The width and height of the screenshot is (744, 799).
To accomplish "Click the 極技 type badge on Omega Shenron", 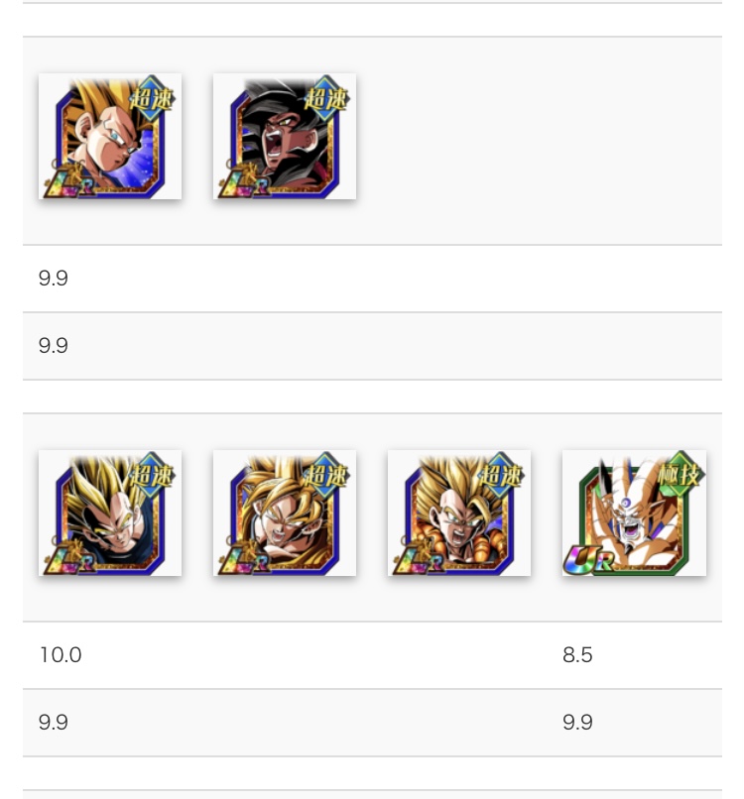I will pyautogui.click(x=681, y=475).
